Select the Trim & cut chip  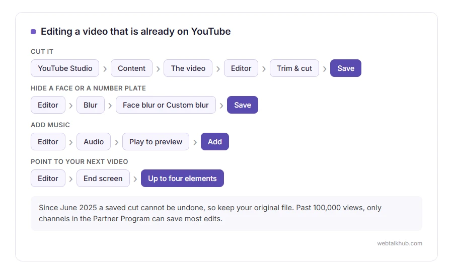point(294,68)
